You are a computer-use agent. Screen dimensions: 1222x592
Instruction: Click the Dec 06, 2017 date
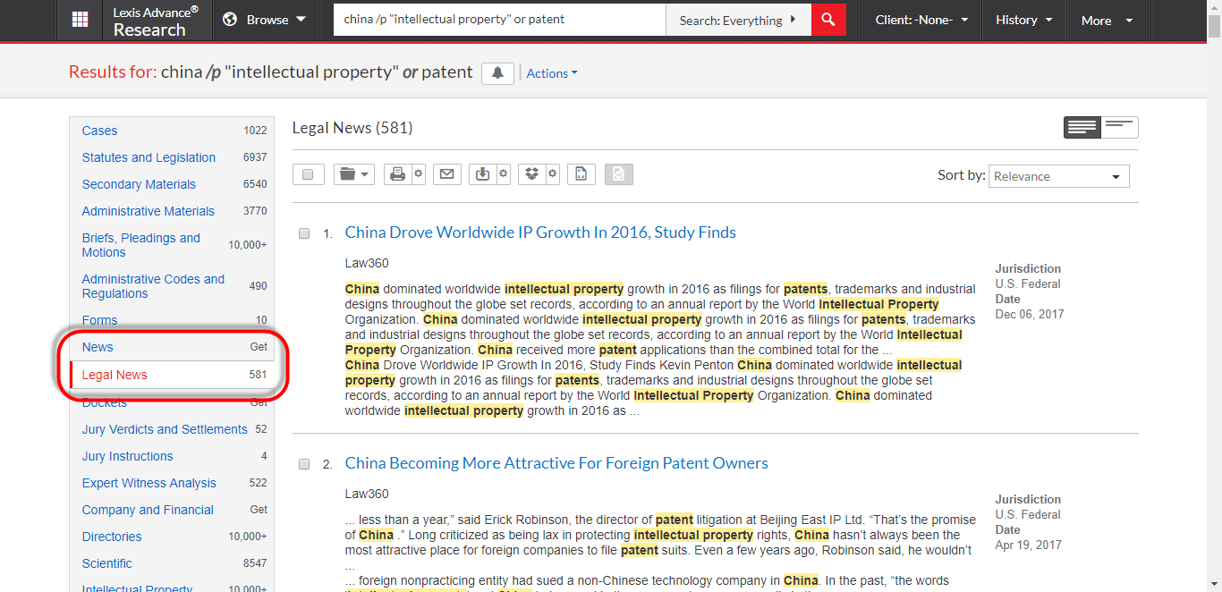point(1030,314)
